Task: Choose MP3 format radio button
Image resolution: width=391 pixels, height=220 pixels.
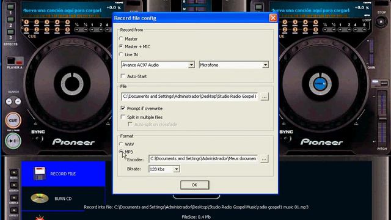Action: 121,152
